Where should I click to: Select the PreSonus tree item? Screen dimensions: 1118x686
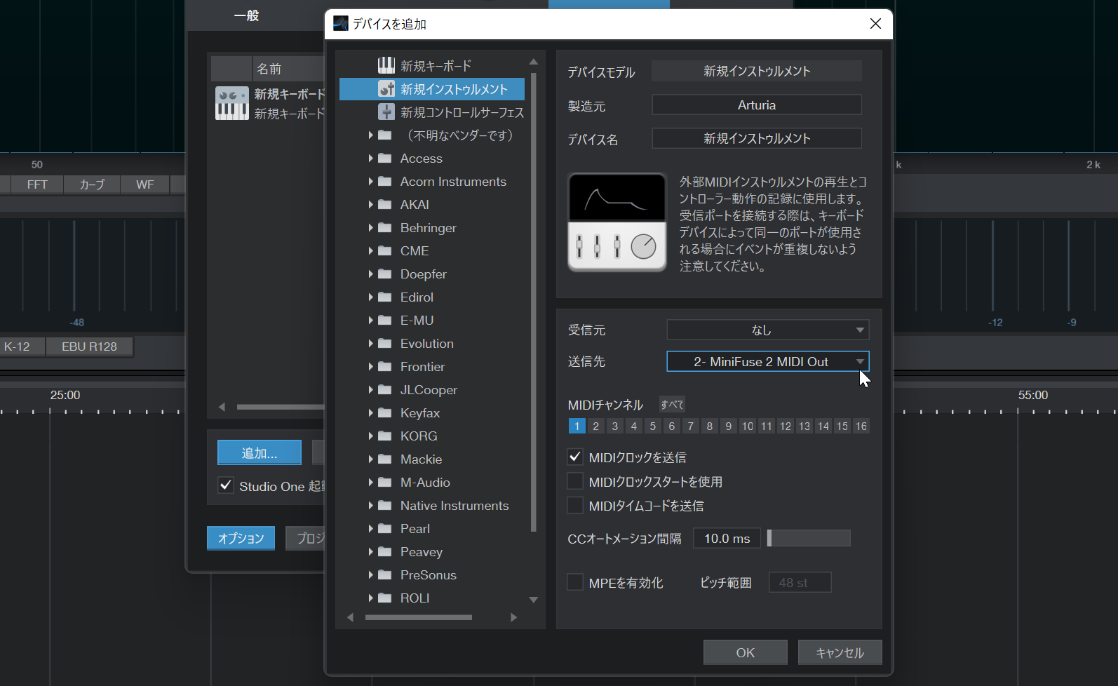point(429,574)
